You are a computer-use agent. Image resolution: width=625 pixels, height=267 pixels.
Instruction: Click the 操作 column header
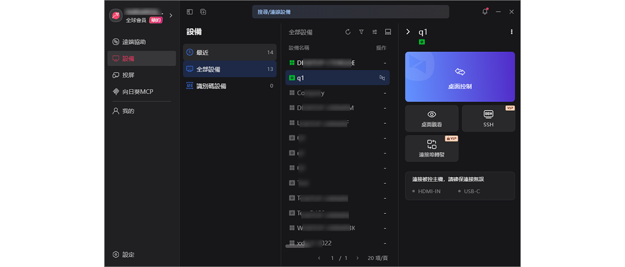click(381, 48)
